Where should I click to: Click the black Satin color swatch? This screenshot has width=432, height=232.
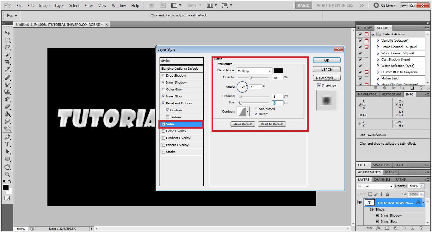coord(278,71)
